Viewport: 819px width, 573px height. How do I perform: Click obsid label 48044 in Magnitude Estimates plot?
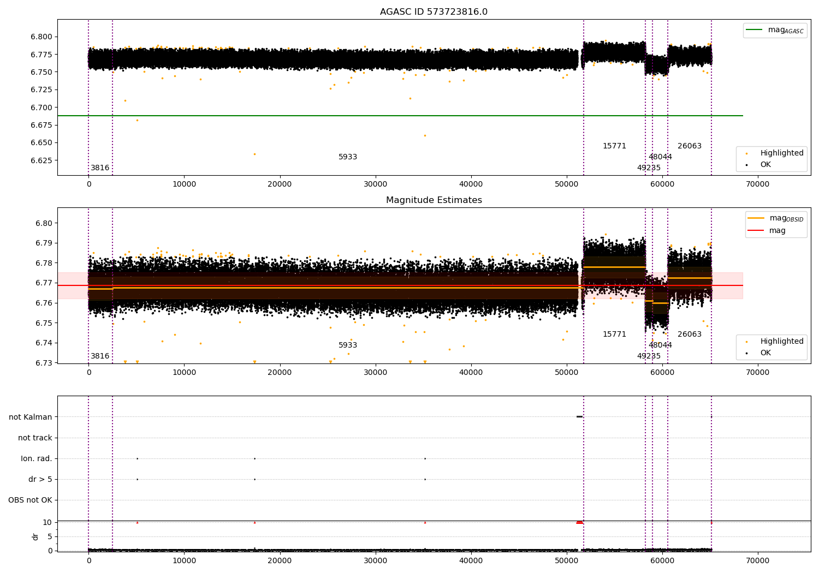point(660,345)
